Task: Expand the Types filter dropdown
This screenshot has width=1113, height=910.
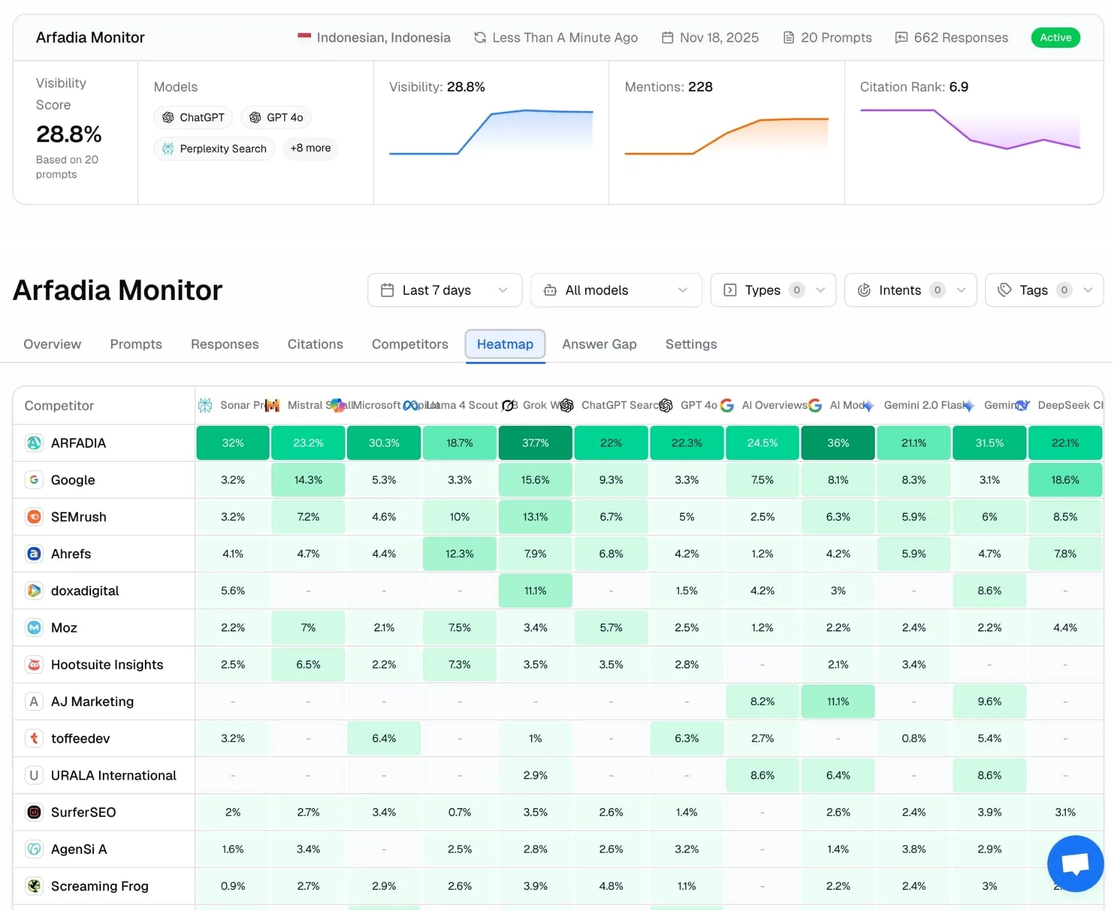Action: pyautogui.click(x=773, y=290)
